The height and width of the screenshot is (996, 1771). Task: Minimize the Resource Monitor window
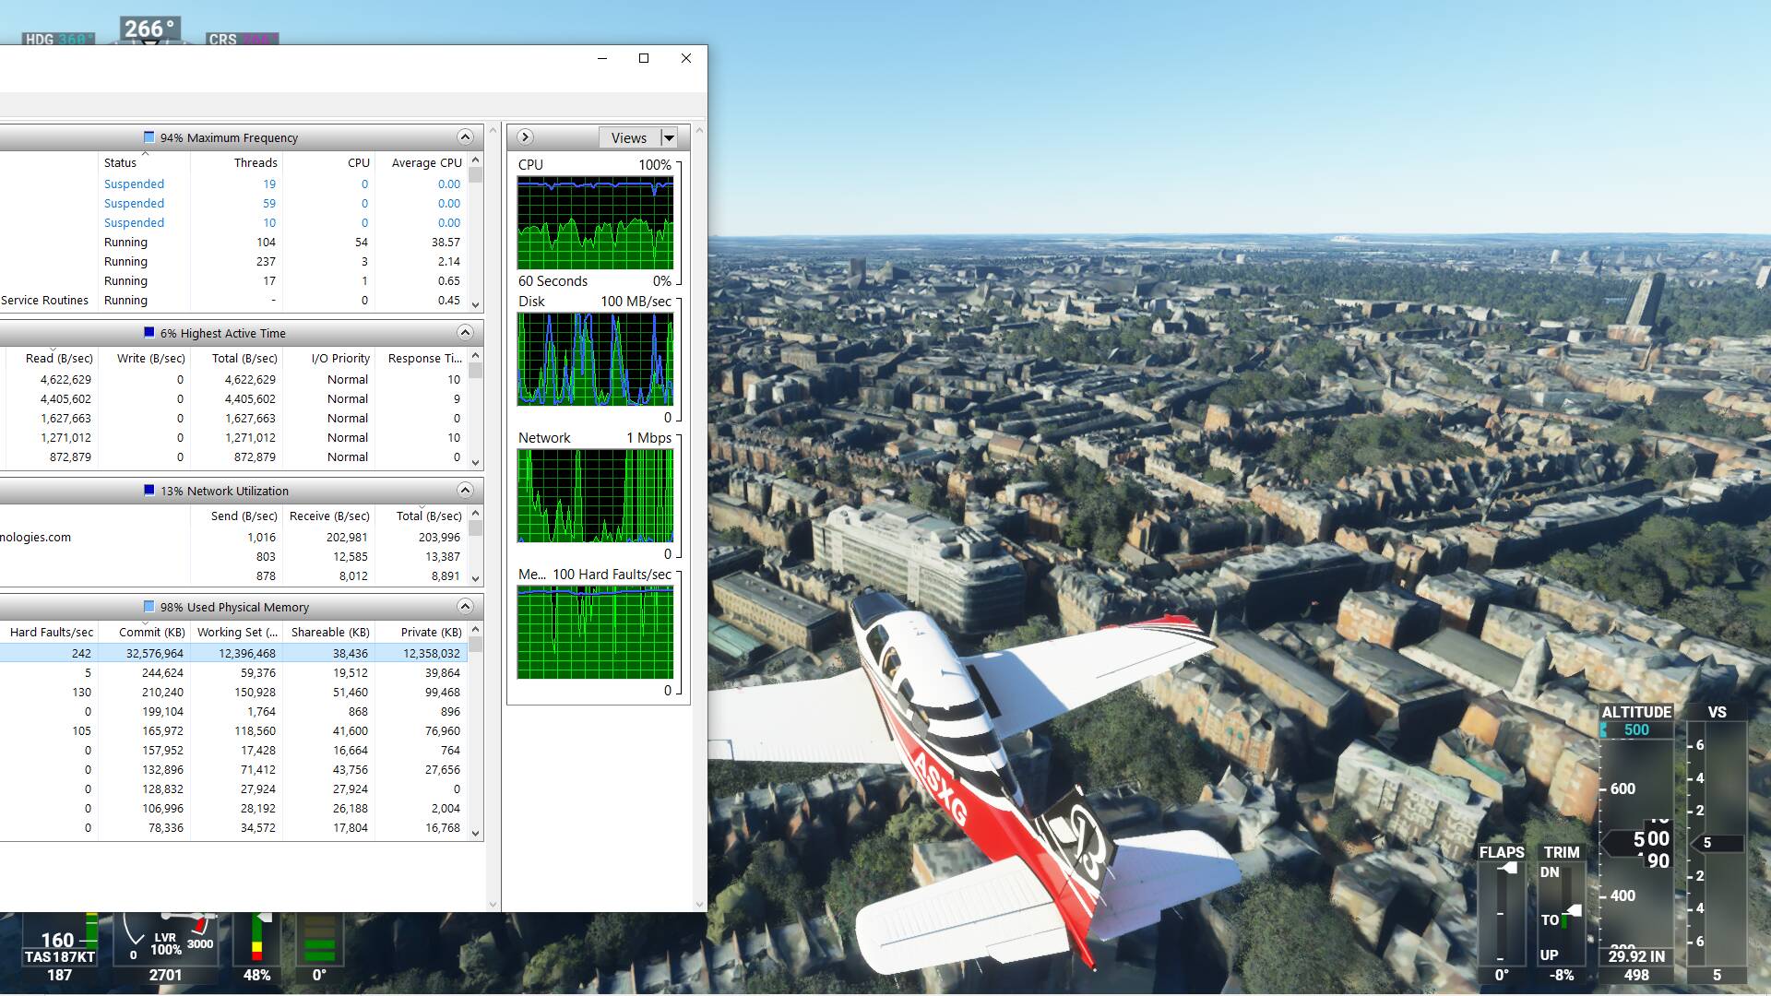click(602, 58)
